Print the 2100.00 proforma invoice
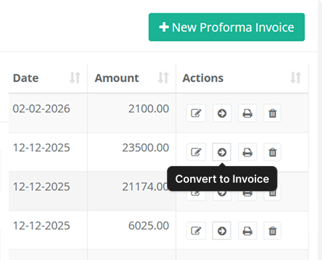Screen dimensions: 322x260 (247, 113)
